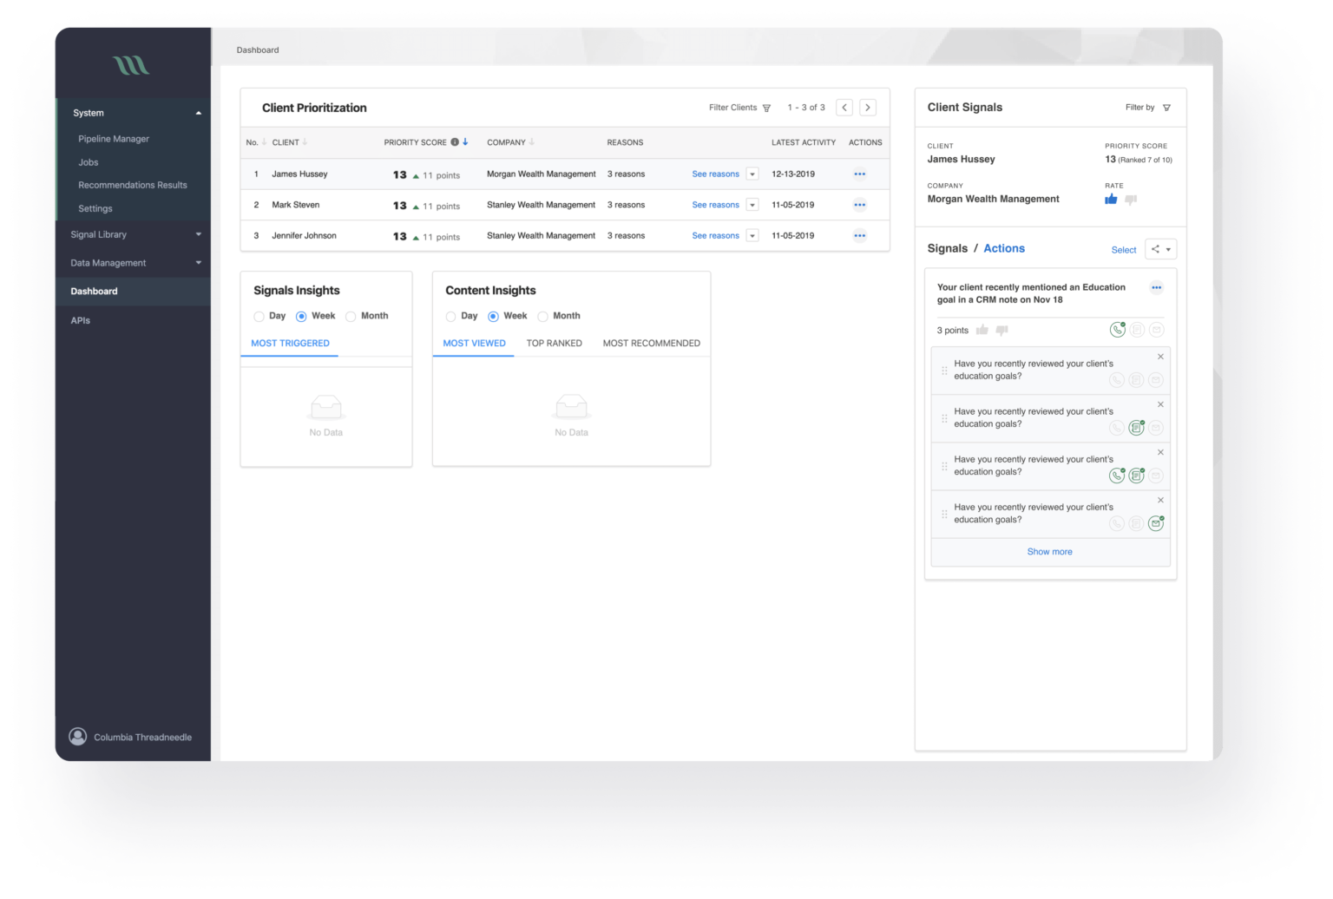This screenshot has width=1333, height=899.
Task: Open Recommendations Results in sidebar
Action: coord(133,185)
